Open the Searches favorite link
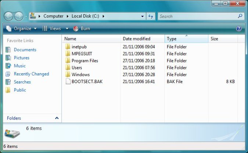248x153 pixels. pos(22,82)
